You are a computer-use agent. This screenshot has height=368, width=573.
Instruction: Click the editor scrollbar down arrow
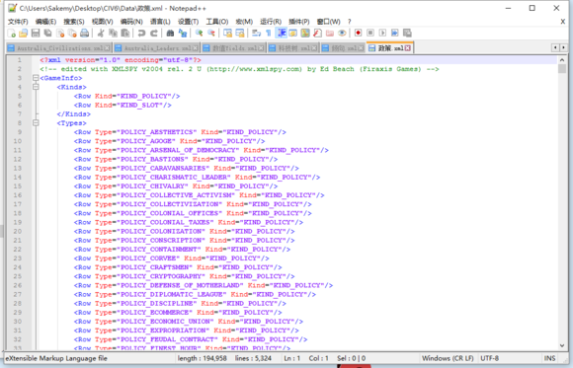[562, 345]
